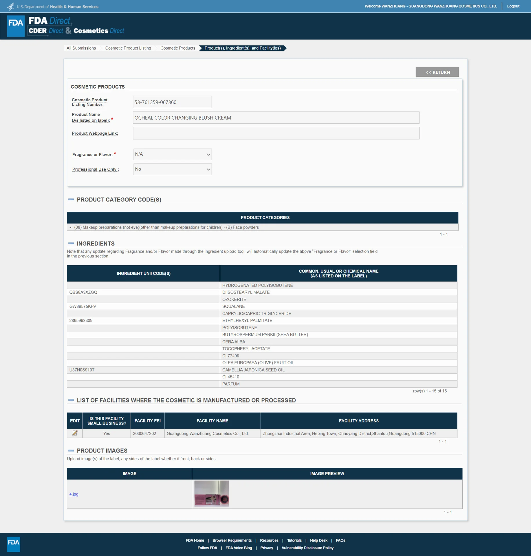
Task: Click the Cosmetic Product Listing Number field
Action: click(x=172, y=102)
